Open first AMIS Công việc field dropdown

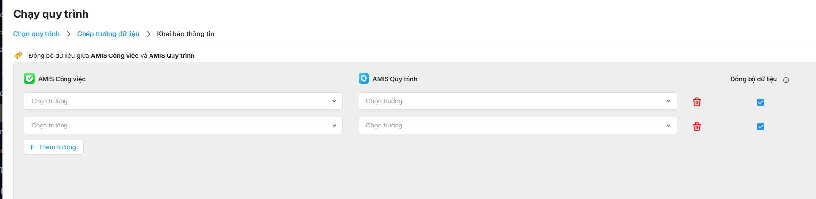(183, 101)
